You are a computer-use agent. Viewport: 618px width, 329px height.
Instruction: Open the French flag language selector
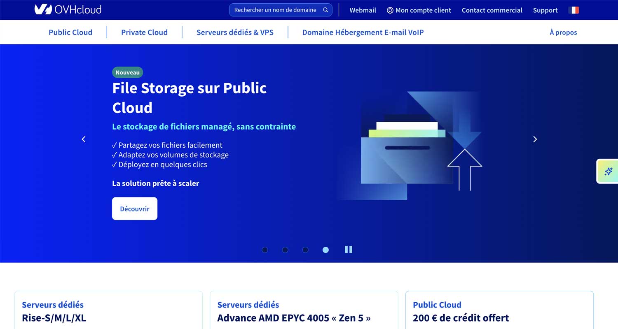(x=574, y=10)
